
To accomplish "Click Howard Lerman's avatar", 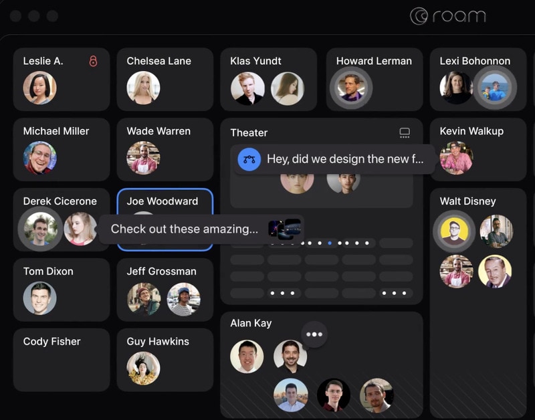I will [350, 88].
